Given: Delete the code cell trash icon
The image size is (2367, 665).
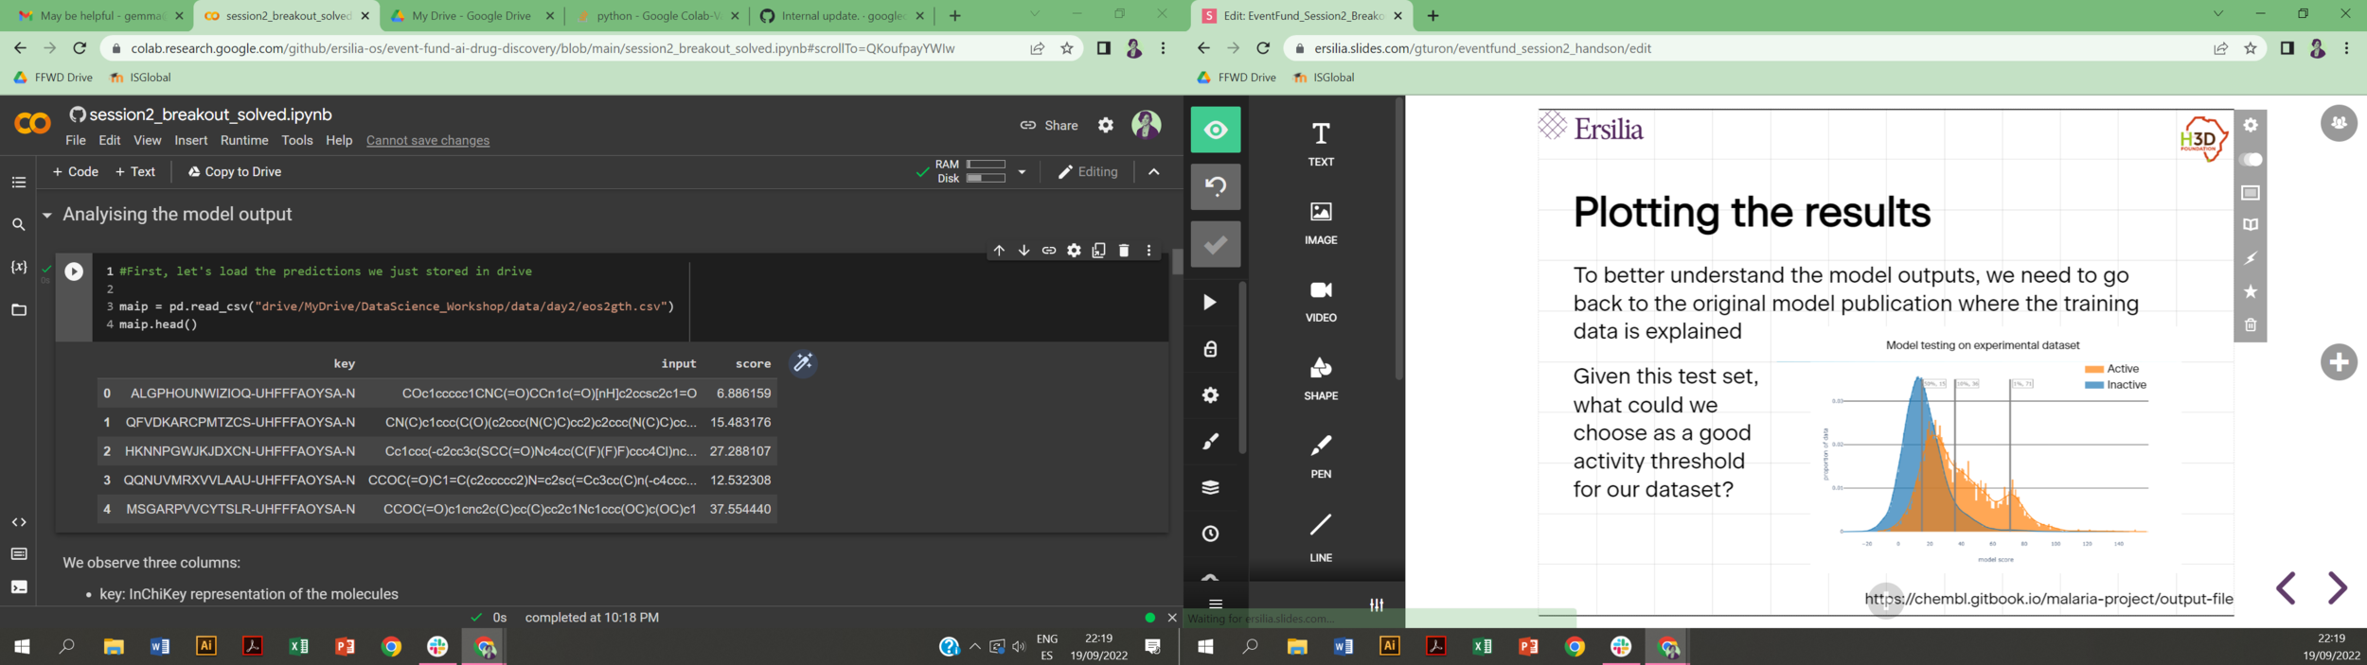Looking at the screenshot, I should [1124, 251].
